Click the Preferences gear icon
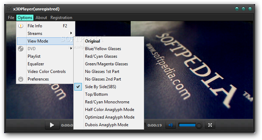The image size is (262, 140). pos(21,79)
